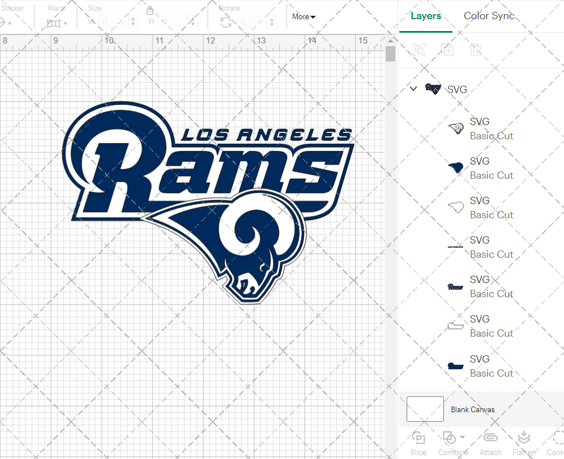Viewport: 564px width, 459px height.
Task: Click the Blank Canvas color swatch
Action: 425,409
